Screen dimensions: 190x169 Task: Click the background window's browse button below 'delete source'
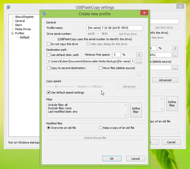(x=175, y=68)
